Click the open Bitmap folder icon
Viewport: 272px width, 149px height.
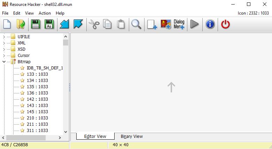point(13,61)
